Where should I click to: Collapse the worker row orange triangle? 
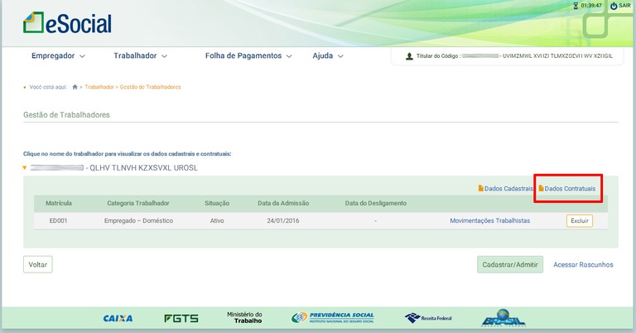coord(25,167)
